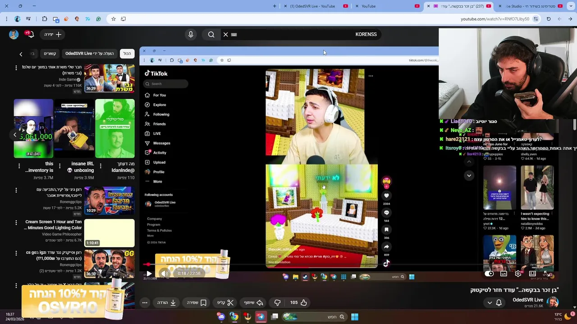Open the browser extensions puzzle icon

click(45, 19)
